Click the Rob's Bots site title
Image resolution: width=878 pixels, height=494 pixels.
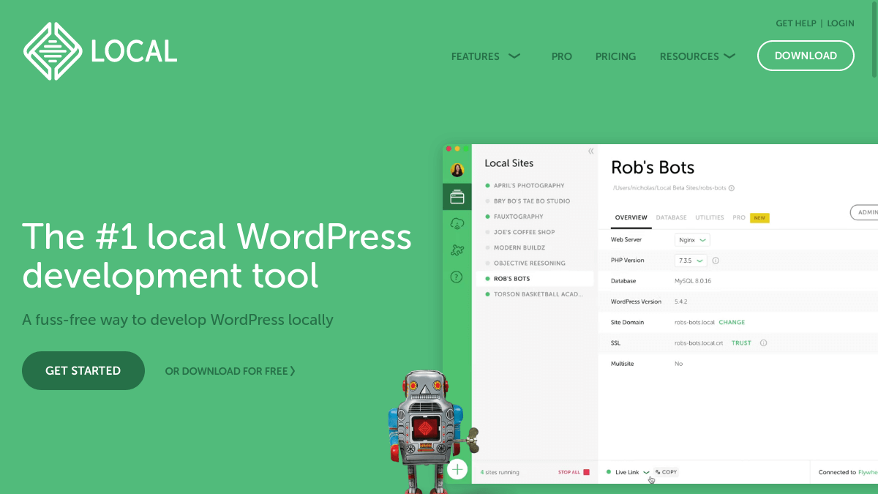pos(653,168)
